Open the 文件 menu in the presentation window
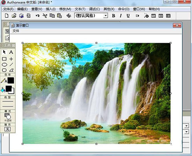192x156 pixels. (16, 31)
